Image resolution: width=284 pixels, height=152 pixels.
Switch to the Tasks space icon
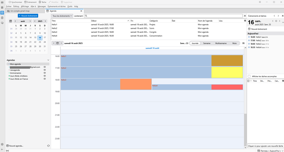[2, 18]
